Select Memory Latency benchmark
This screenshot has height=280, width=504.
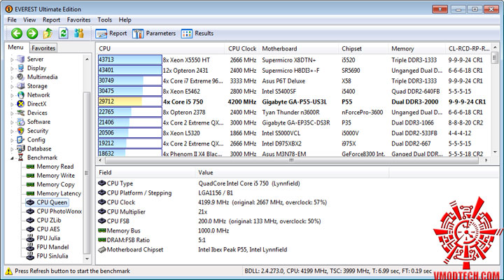59,193
